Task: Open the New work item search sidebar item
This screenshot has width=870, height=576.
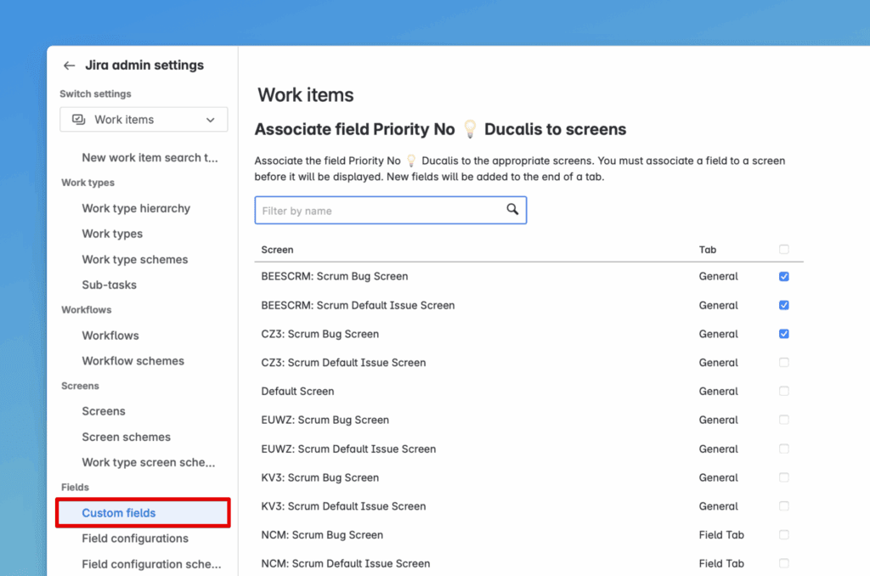Action: 150,157
